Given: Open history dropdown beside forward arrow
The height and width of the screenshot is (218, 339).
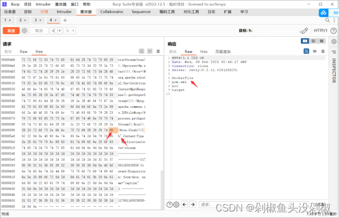Looking at the screenshot, I should pos(73,30).
